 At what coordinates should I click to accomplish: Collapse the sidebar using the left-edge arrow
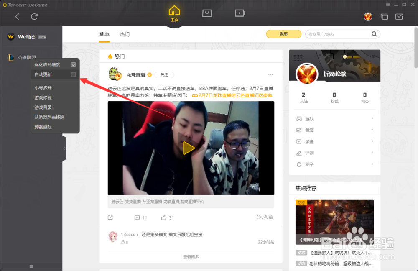(x=64, y=148)
